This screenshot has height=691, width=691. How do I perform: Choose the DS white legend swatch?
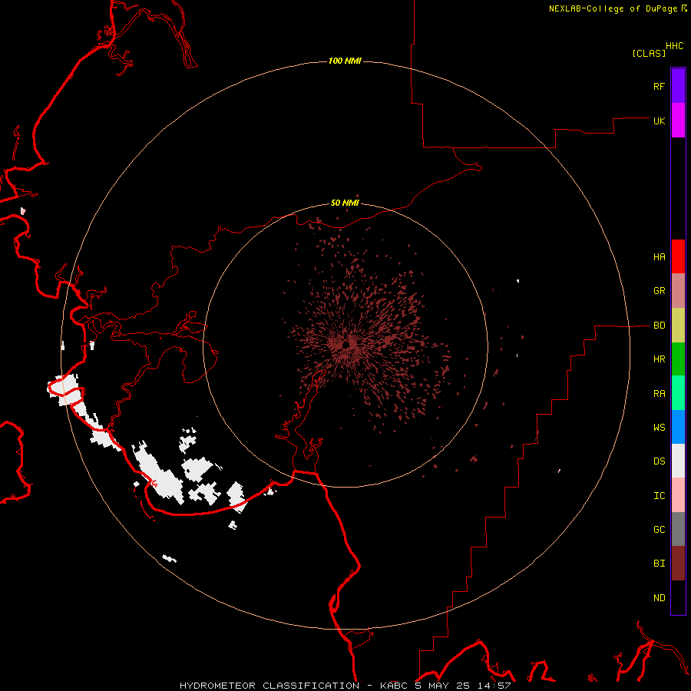click(x=678, y=461)
